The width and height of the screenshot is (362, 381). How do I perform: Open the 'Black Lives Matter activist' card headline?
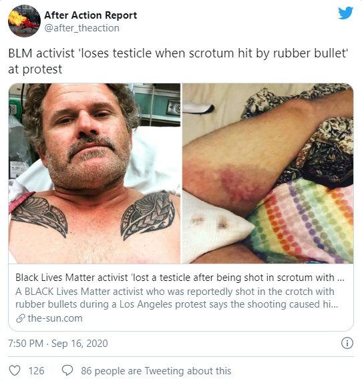pyautogui.click(x=180, y=278)
